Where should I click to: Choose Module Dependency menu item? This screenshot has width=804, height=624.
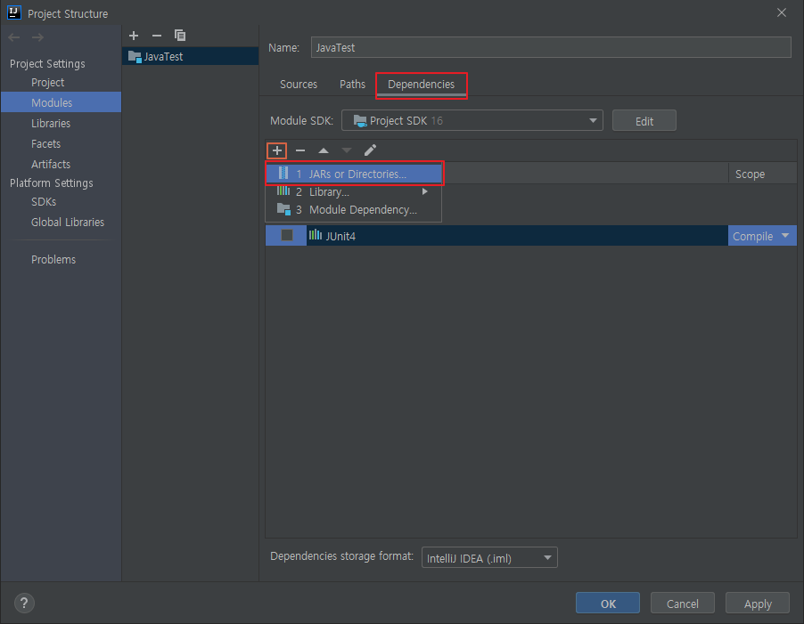click(354, 210)
